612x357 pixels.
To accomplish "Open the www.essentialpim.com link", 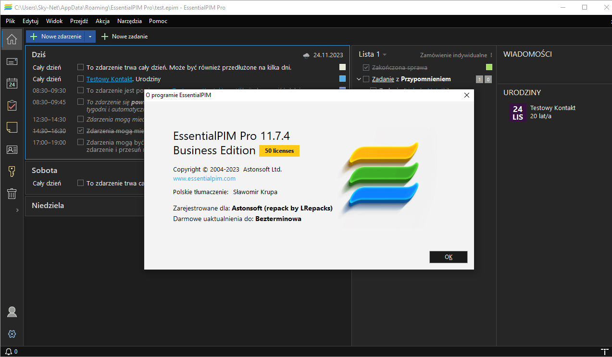I will 204,178.
